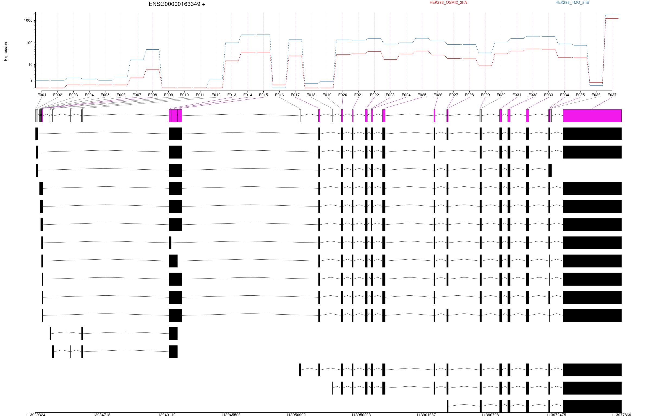Click the 1 y-axis tick label
This screenshot has width=651, height=420.
coord(31,81)
